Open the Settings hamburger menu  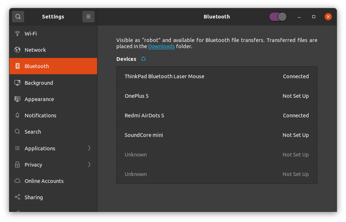[x=88, y=17]
